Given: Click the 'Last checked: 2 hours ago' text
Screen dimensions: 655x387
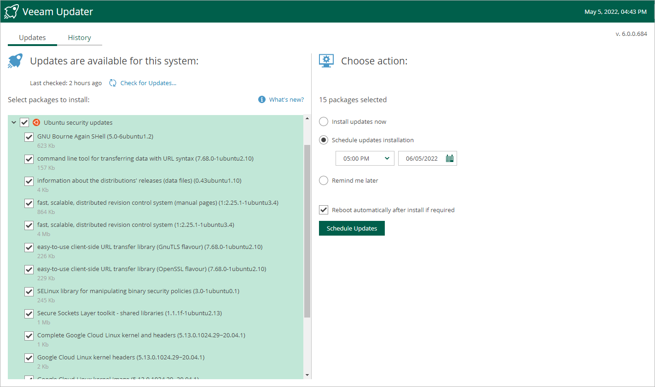Looking at the screenshot, I should coord(66,83).
